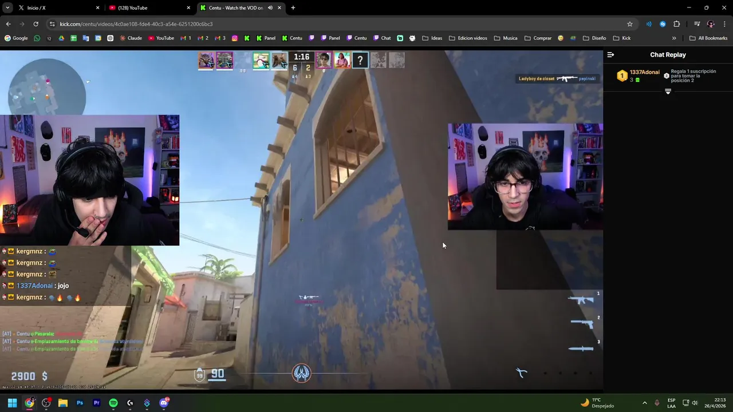Open the All Bookmarks folder
The height and width of the screenshot is (412, 733).
(708, 38)
